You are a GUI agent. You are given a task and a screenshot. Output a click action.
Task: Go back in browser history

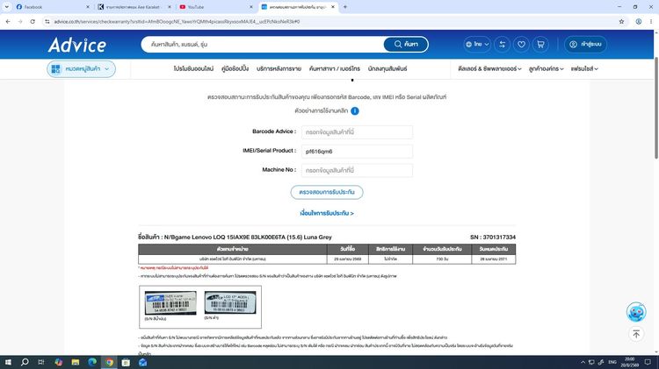click(x=8, y=21)
